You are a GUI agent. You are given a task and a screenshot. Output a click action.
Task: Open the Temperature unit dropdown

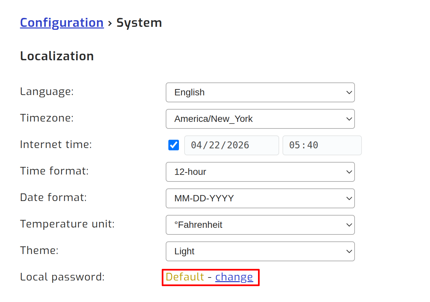click(260, 225)
